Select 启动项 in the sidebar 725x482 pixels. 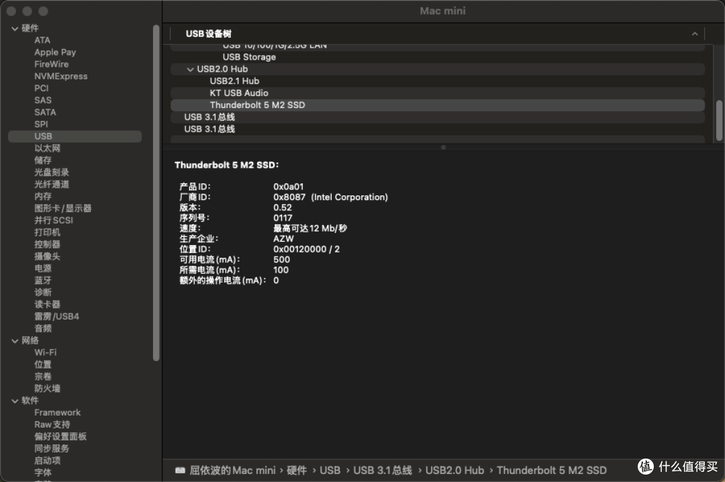click(x=47, y=461)
